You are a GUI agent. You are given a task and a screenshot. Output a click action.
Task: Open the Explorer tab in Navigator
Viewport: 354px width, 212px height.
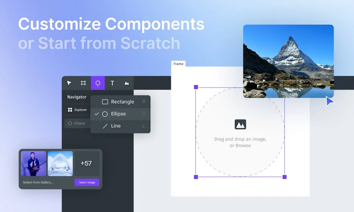(77, 110)
